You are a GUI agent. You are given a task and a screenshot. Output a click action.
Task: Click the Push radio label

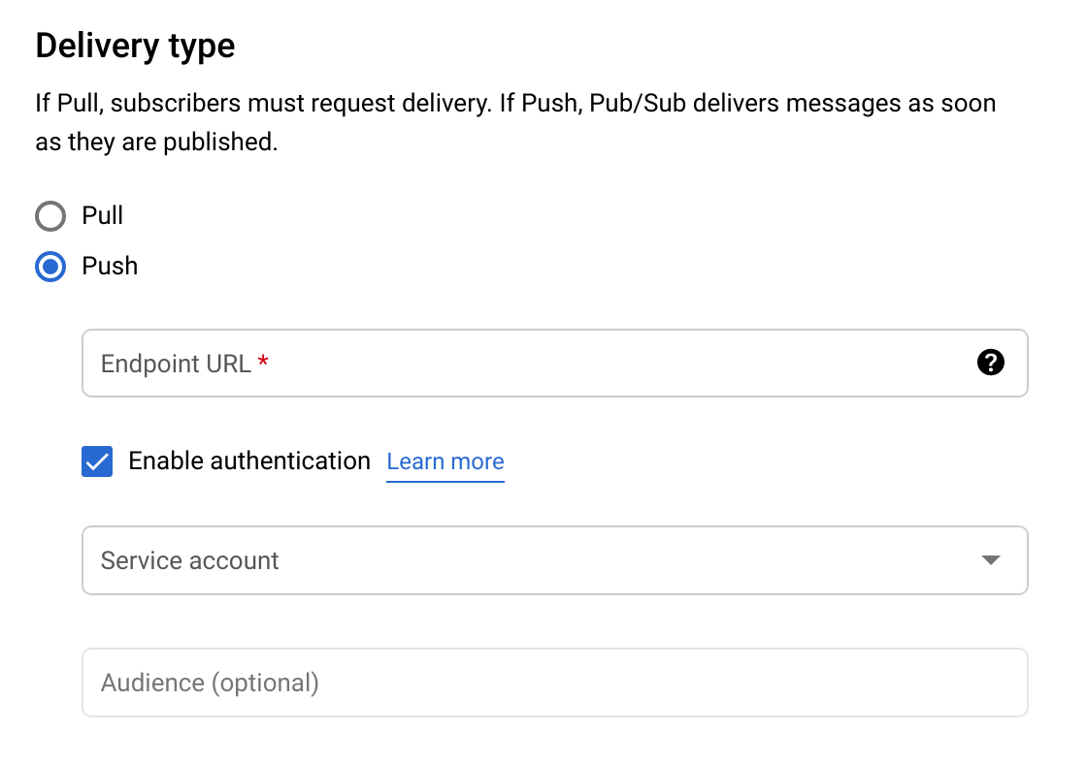pyautogui.click(x=112, y=267)
